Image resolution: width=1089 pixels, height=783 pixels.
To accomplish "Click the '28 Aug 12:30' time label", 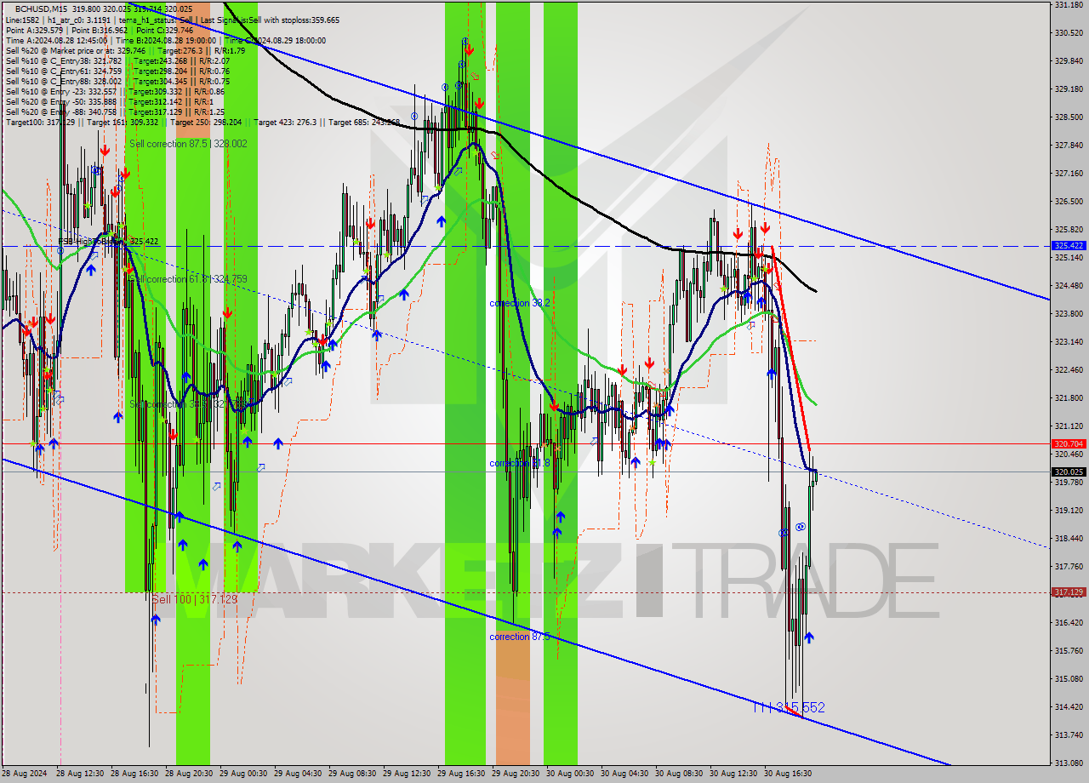I will click(79, 774).
